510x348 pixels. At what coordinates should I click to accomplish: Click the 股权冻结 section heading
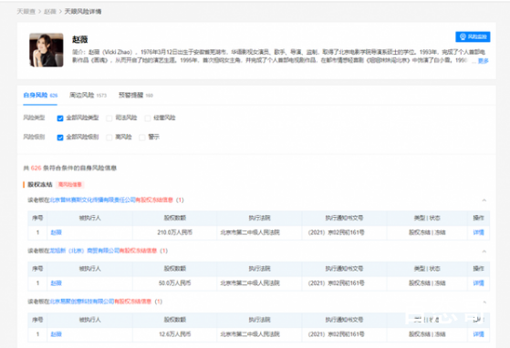tap(39, 185)
